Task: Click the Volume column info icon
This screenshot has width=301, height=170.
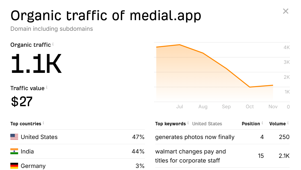Action: coord(288,123)
